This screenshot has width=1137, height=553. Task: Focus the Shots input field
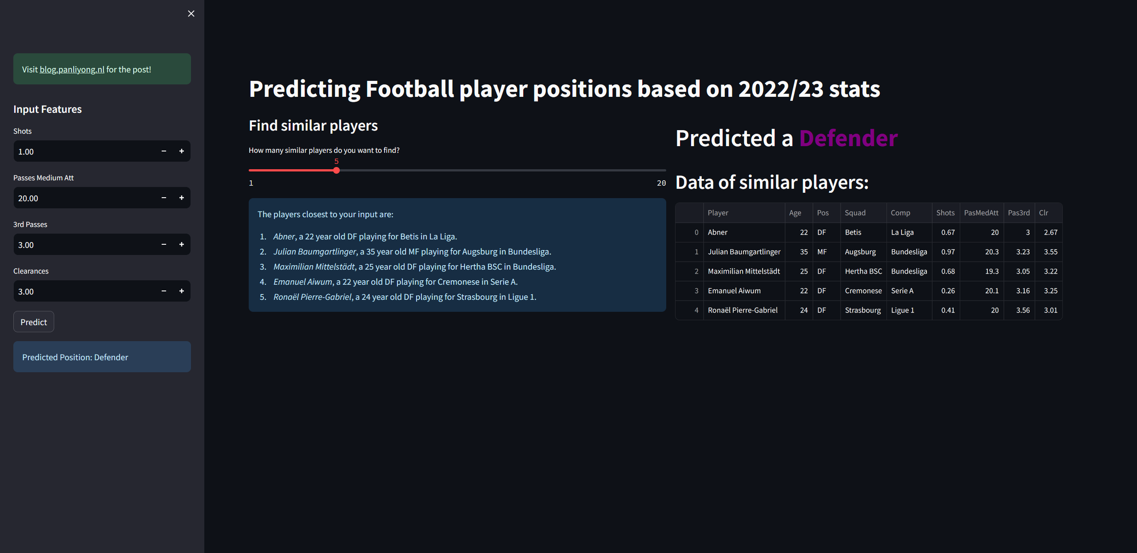84,151
